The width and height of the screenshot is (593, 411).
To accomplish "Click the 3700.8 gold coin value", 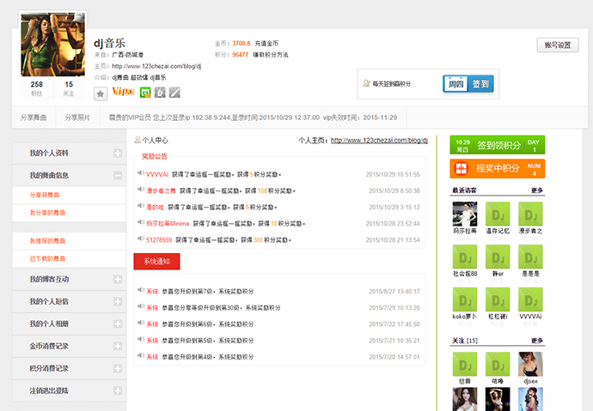I will coord(241,43).
